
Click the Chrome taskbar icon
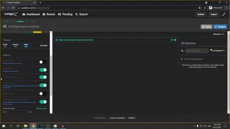pyautogui.click(x=33, y=126)
